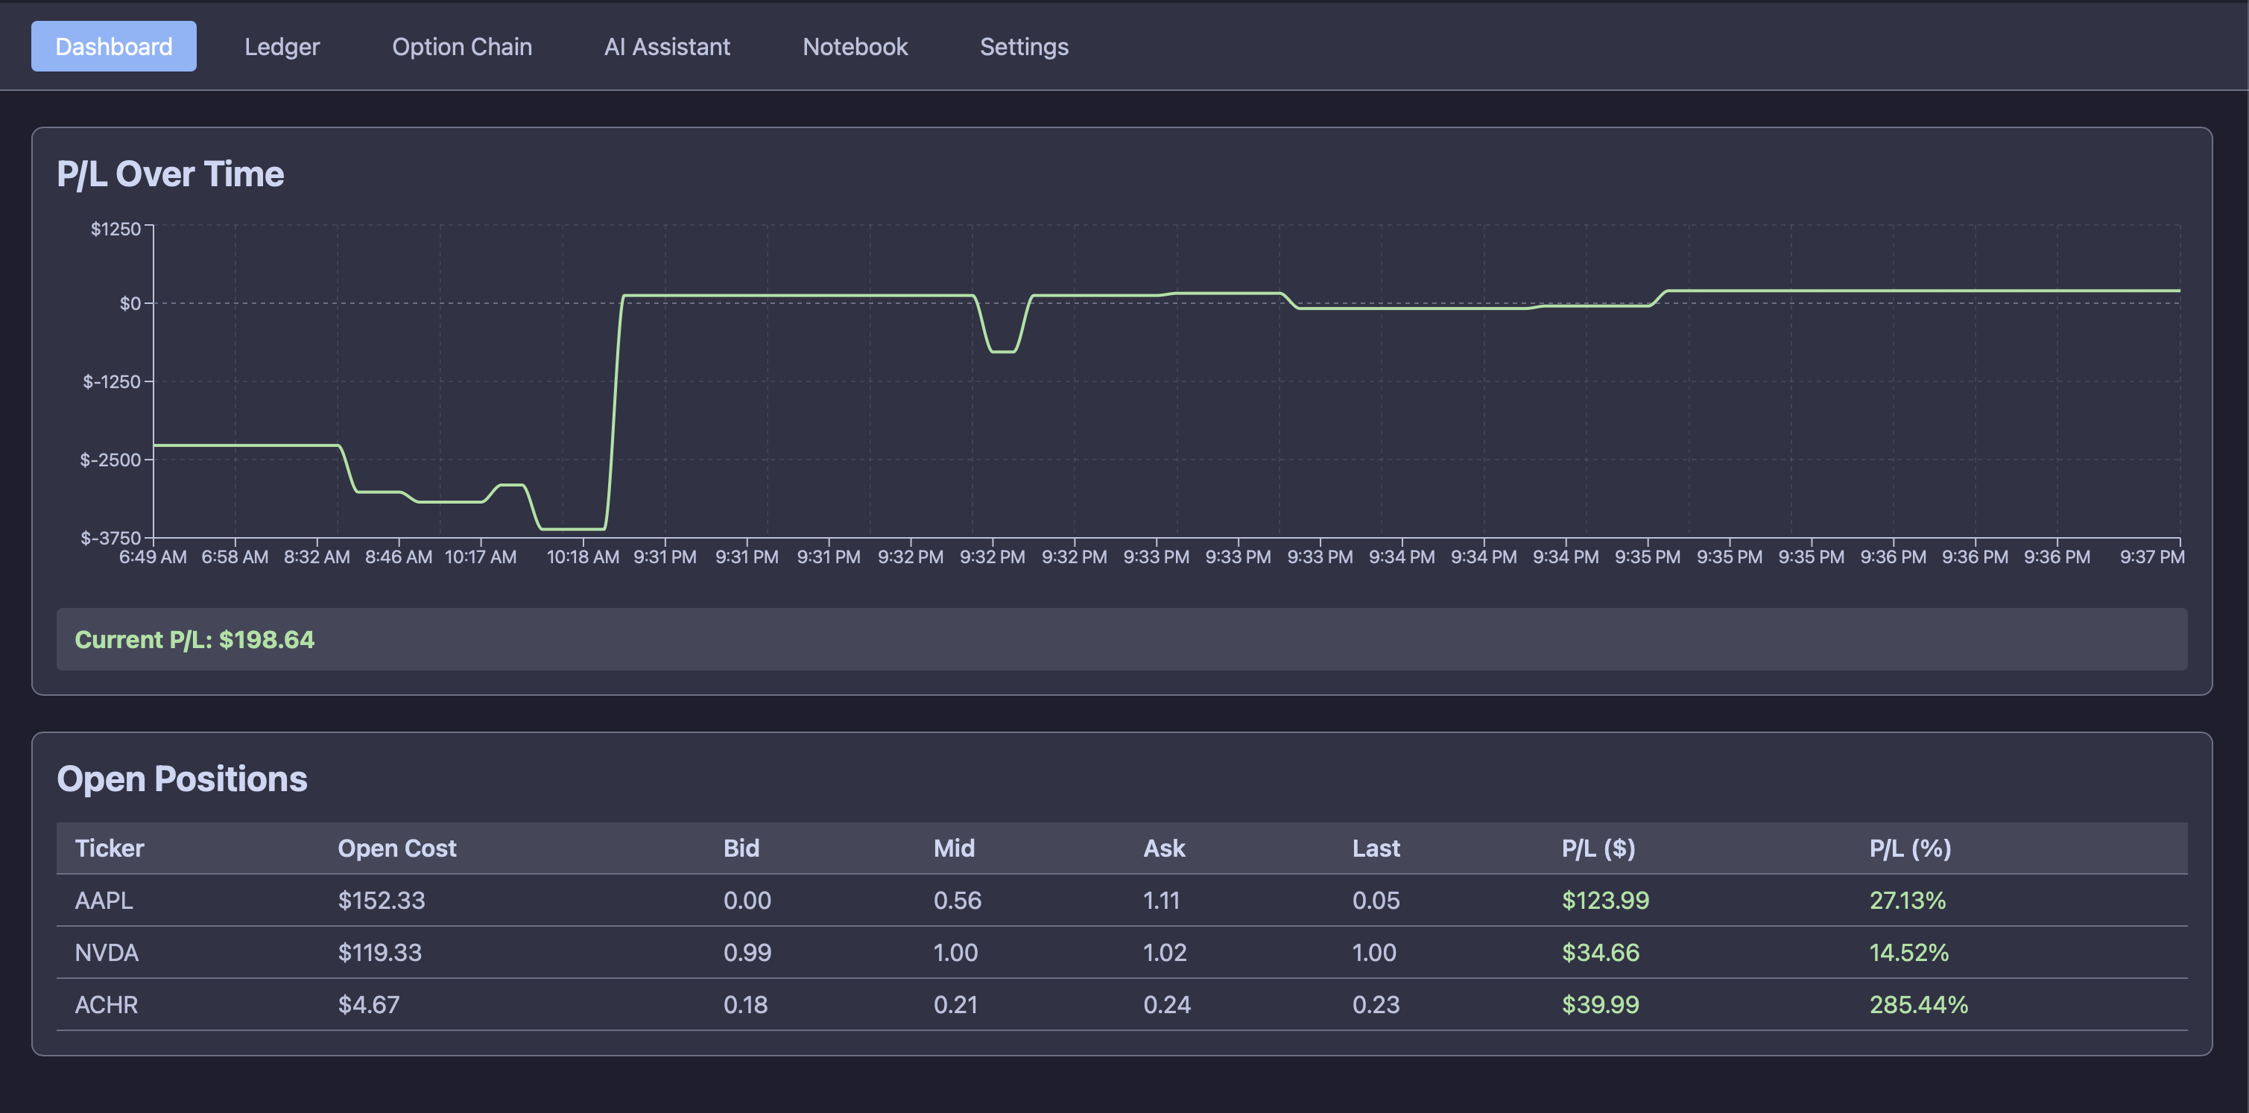Click ACHR P/L value $39.99
2249x1113 pixels.
[x=1601, y=1005]
